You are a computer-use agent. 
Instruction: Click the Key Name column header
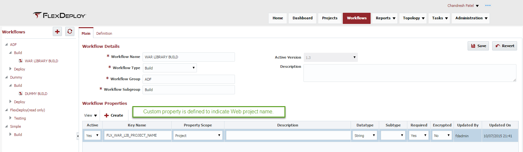click(x=137, y=125)
